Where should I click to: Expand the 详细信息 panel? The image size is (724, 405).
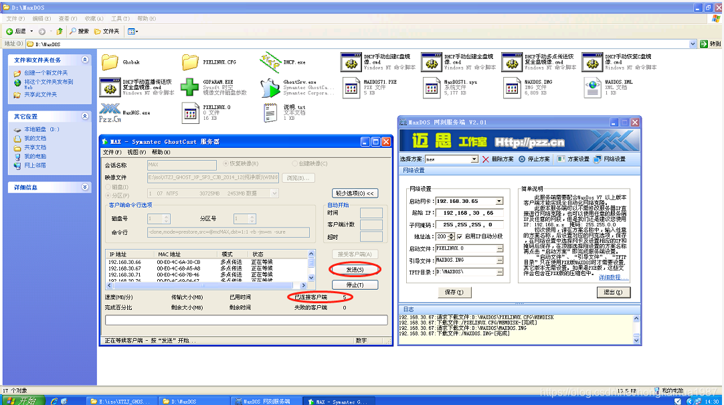85,187
